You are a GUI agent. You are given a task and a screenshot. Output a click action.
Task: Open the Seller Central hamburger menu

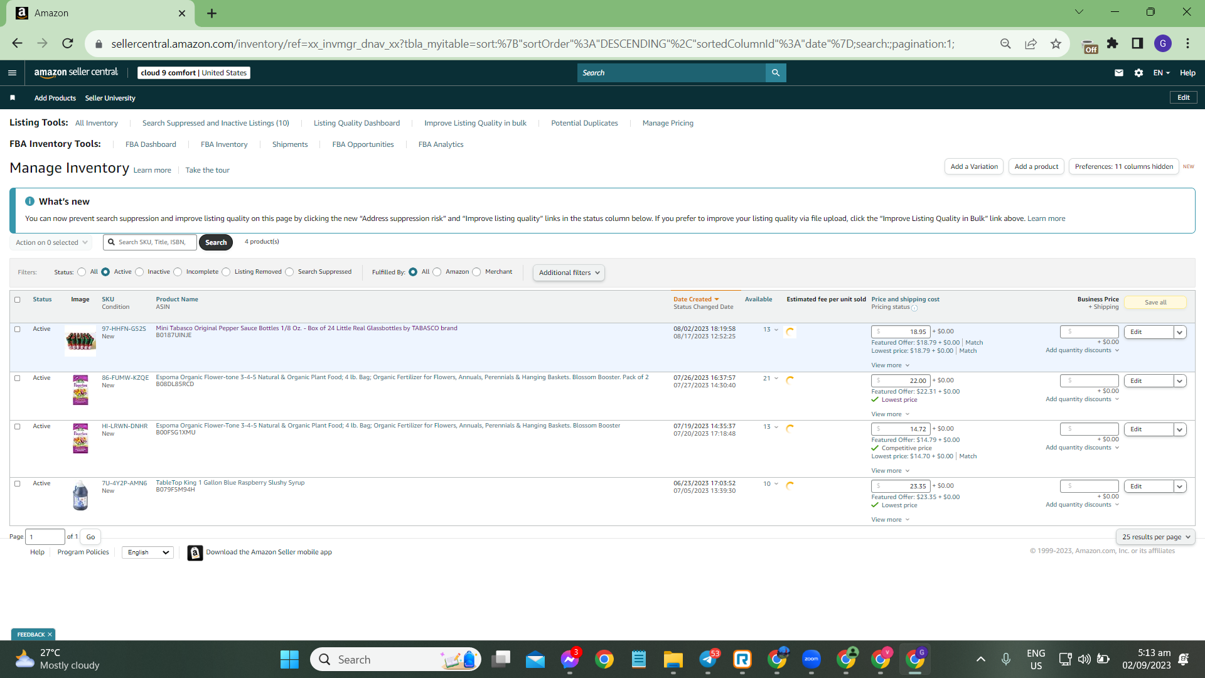(x=12, y=73)
